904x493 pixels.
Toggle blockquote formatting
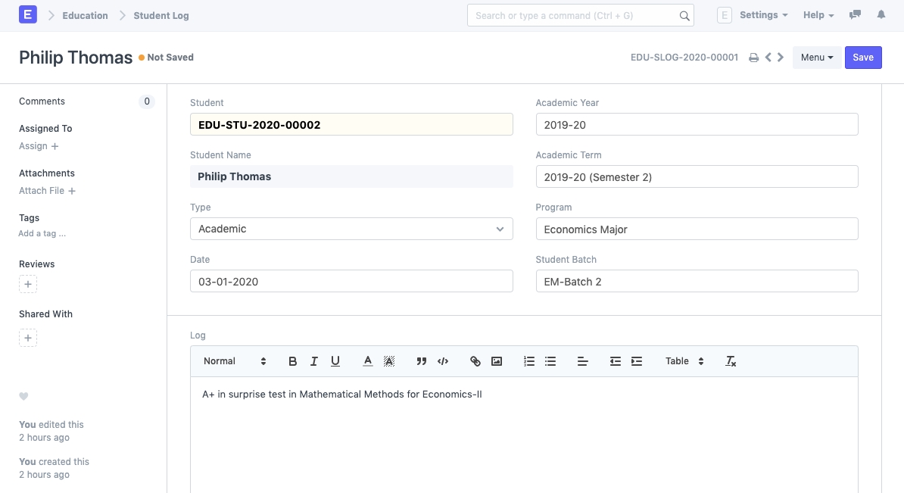422,361
